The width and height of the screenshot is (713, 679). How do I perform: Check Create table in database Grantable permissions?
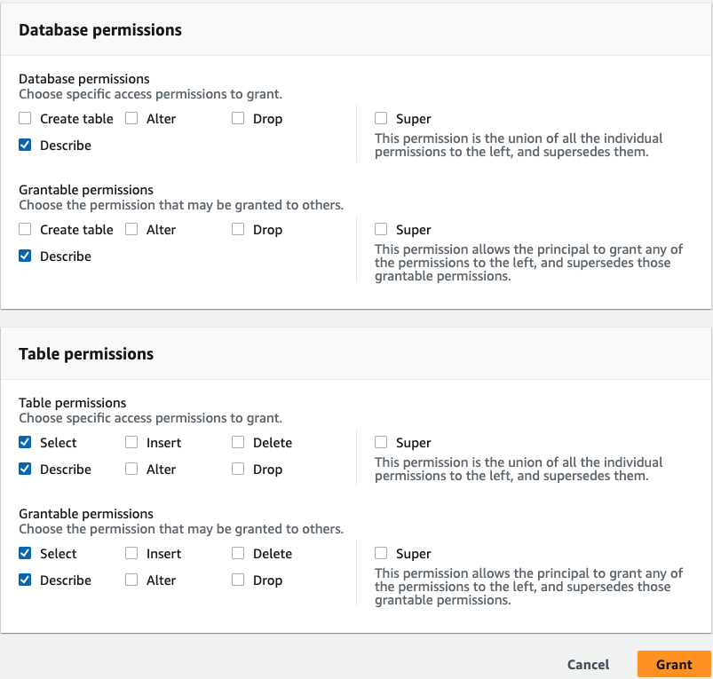(x=25, y=230)
